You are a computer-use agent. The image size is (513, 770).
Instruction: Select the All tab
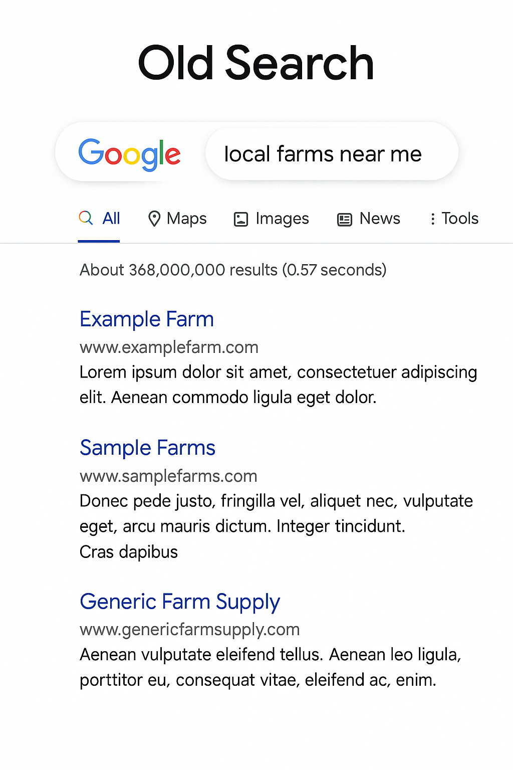[x=99, y=219]
